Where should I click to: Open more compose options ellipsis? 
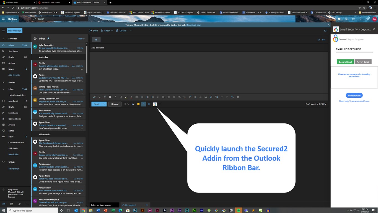point(160,104)
